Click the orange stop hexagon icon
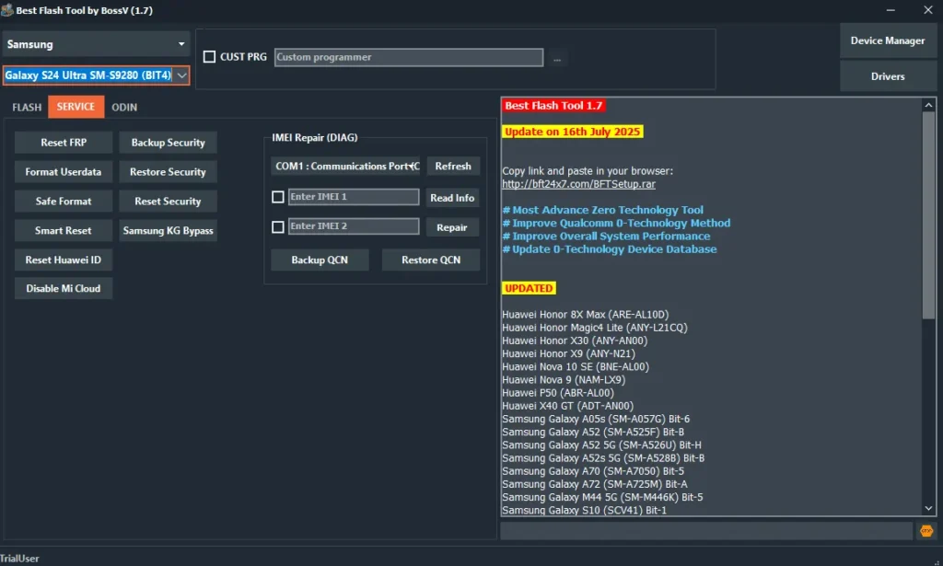 (x=926, y=531)
